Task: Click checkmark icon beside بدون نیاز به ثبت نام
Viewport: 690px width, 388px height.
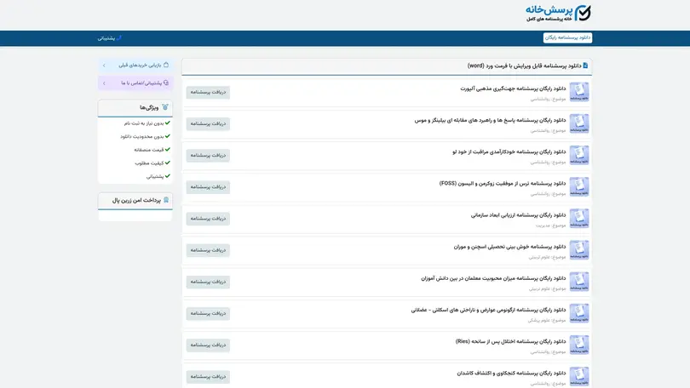Action: 167,123
